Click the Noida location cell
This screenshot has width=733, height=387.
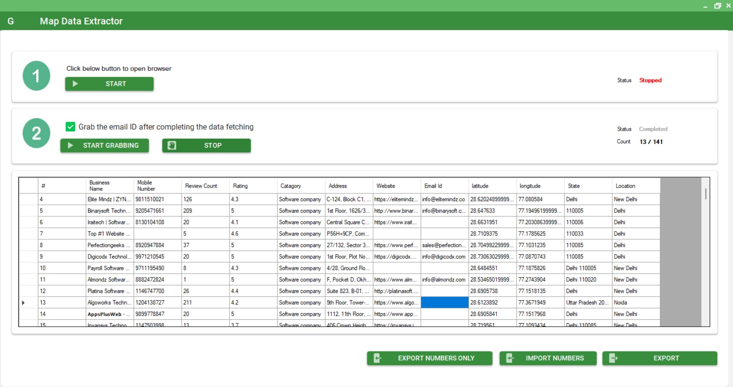pos(636,302)
